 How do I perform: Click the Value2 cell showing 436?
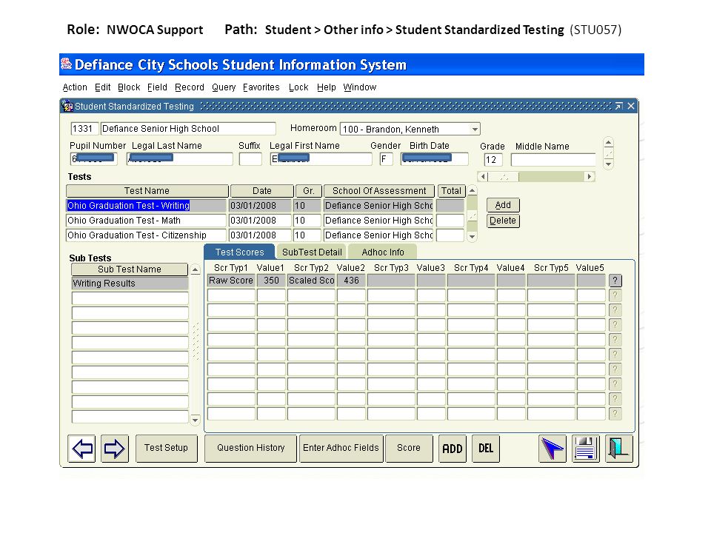point(351,281)
